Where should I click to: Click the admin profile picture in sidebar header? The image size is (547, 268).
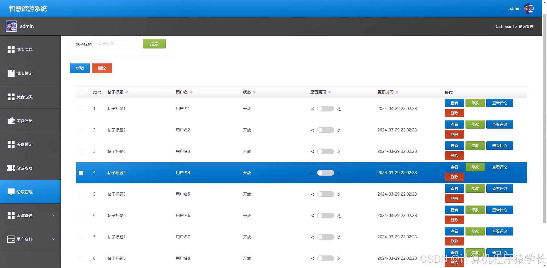coord(11,26)
